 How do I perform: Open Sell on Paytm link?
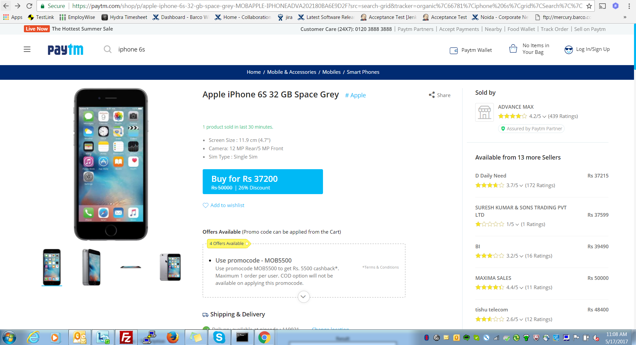pos(590,29)
